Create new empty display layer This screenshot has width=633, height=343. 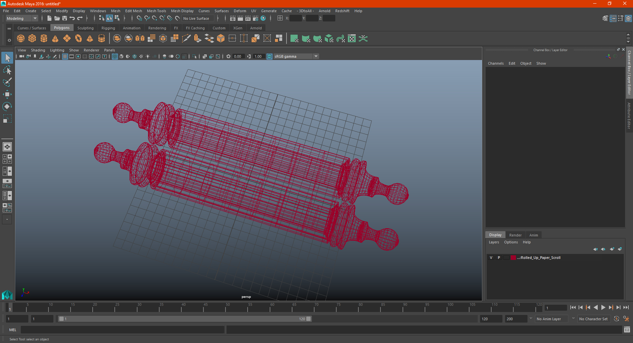pos(612,249)
